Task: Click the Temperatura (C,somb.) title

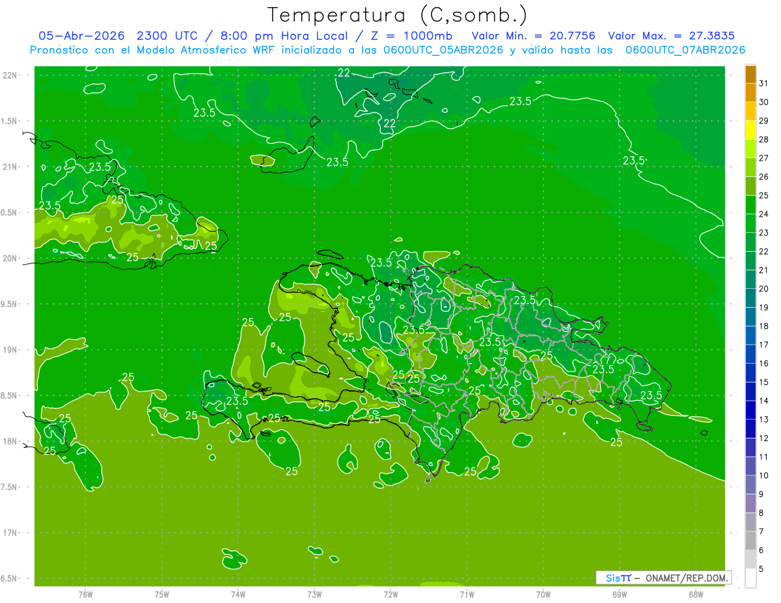Action: (397, 15)
